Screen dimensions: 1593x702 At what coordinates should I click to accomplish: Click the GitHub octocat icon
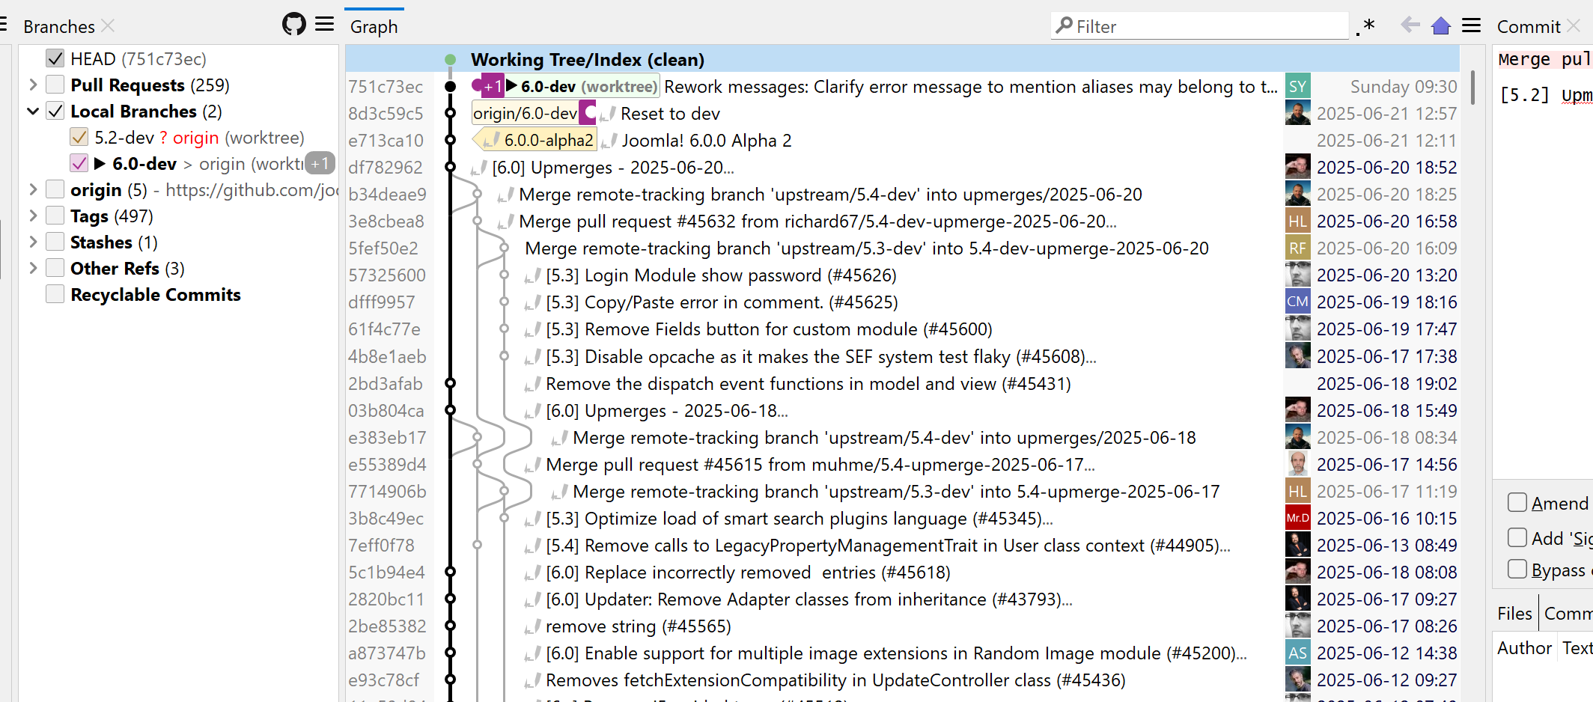tap(293, 24)
